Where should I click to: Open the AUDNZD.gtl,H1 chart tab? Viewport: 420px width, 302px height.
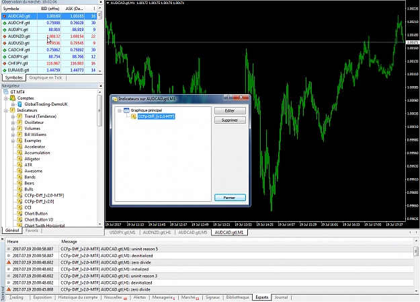pos(157,233)
